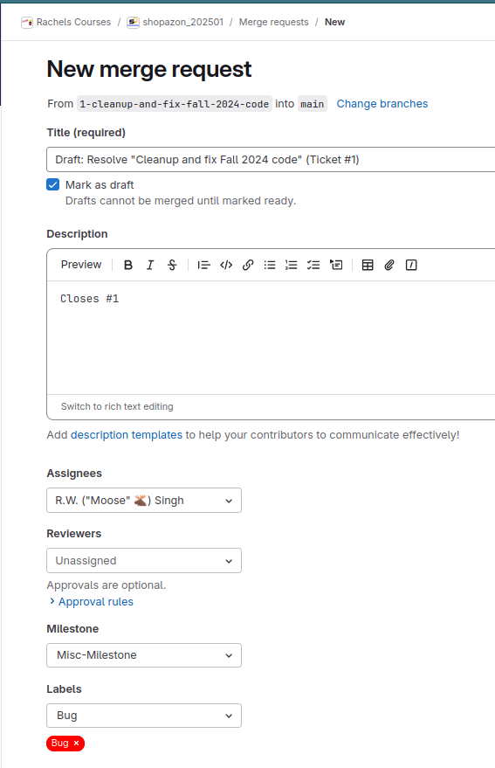
Task: Click into the Title input field
Action: 271,159
